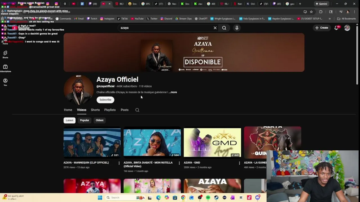360x202 pixels.
Task: Switch to channel Playlists tab
Action: pos(110,110)
